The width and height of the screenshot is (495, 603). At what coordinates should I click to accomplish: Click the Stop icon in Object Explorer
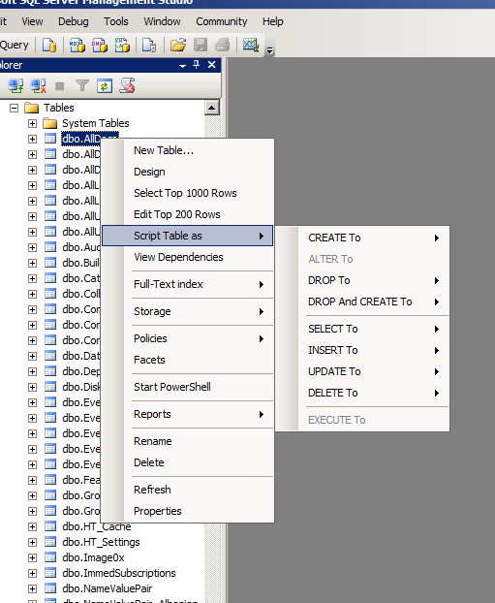coord(59,85)
